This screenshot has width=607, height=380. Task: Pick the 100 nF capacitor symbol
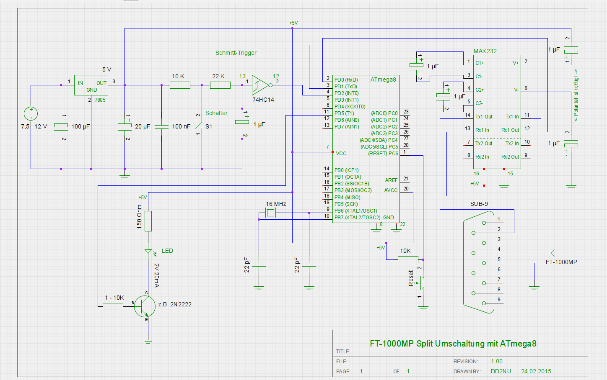coord(161,126)
